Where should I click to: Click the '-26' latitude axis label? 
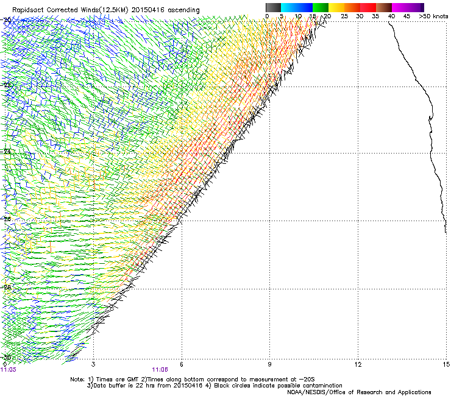tap(5, 219)
